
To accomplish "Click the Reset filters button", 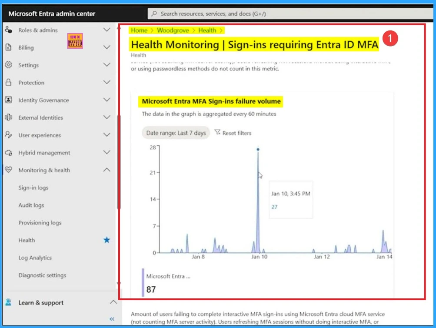I will [x=233, y=133].
